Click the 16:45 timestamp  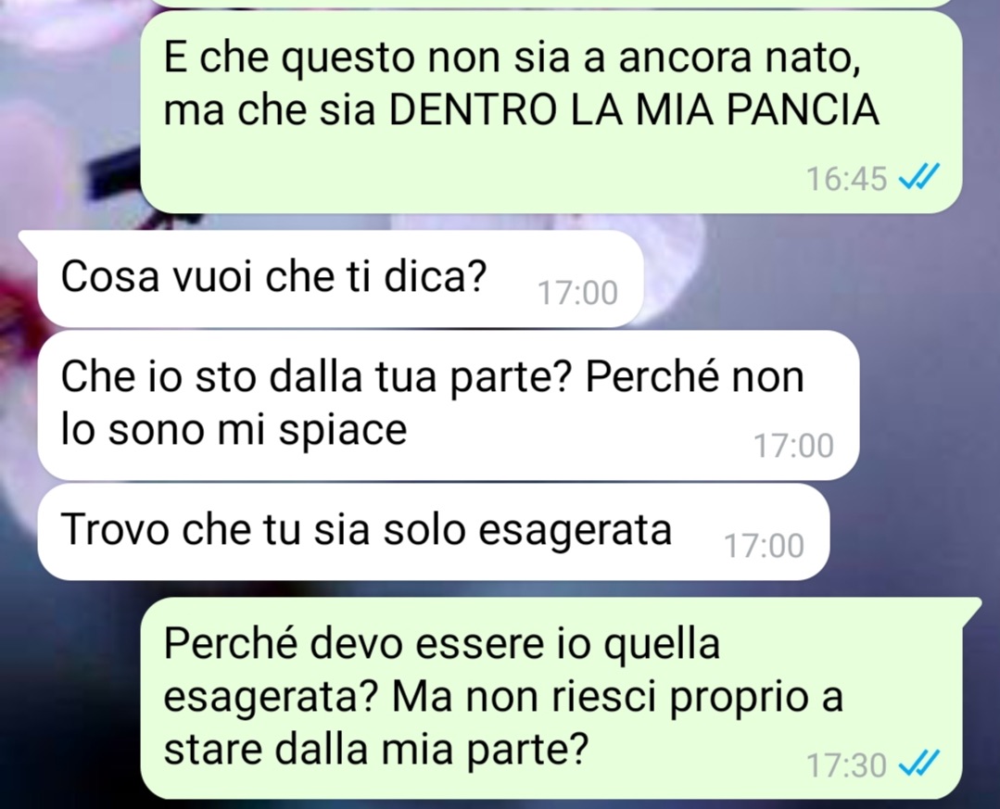846,179
